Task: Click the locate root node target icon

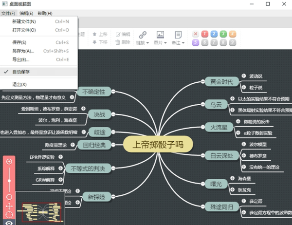Action: 9,214
